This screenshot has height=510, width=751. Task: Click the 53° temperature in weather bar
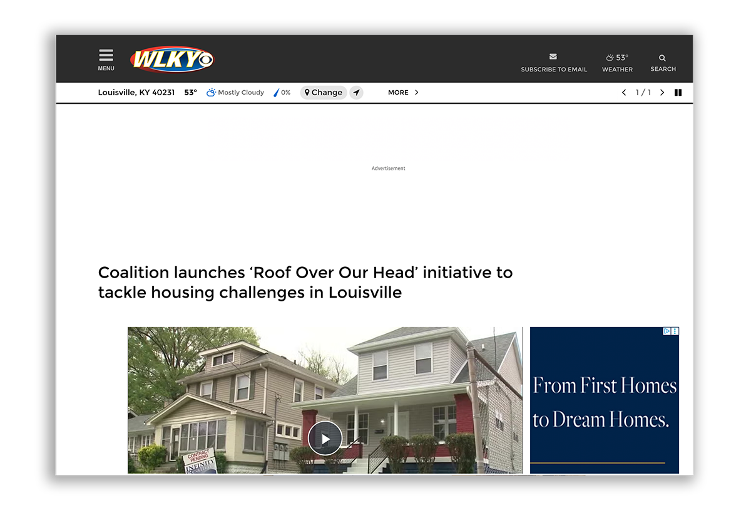click(190, 93)
